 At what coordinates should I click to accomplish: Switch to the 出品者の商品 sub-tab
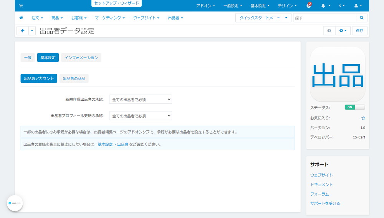[74, 78]
